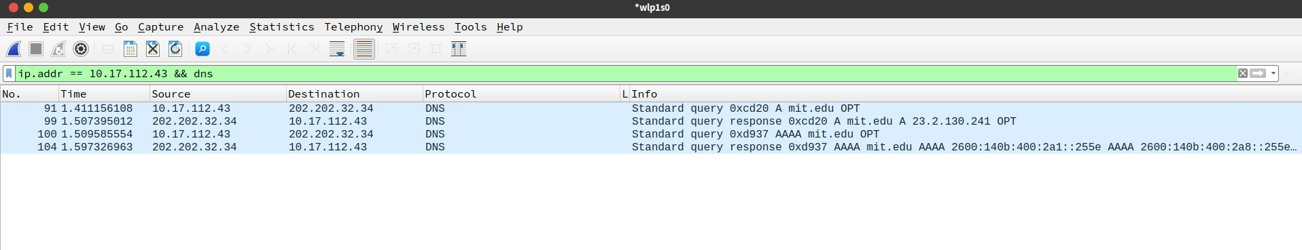Toggle packet list colorization
Screen dimensions: 1302x250
364,49
